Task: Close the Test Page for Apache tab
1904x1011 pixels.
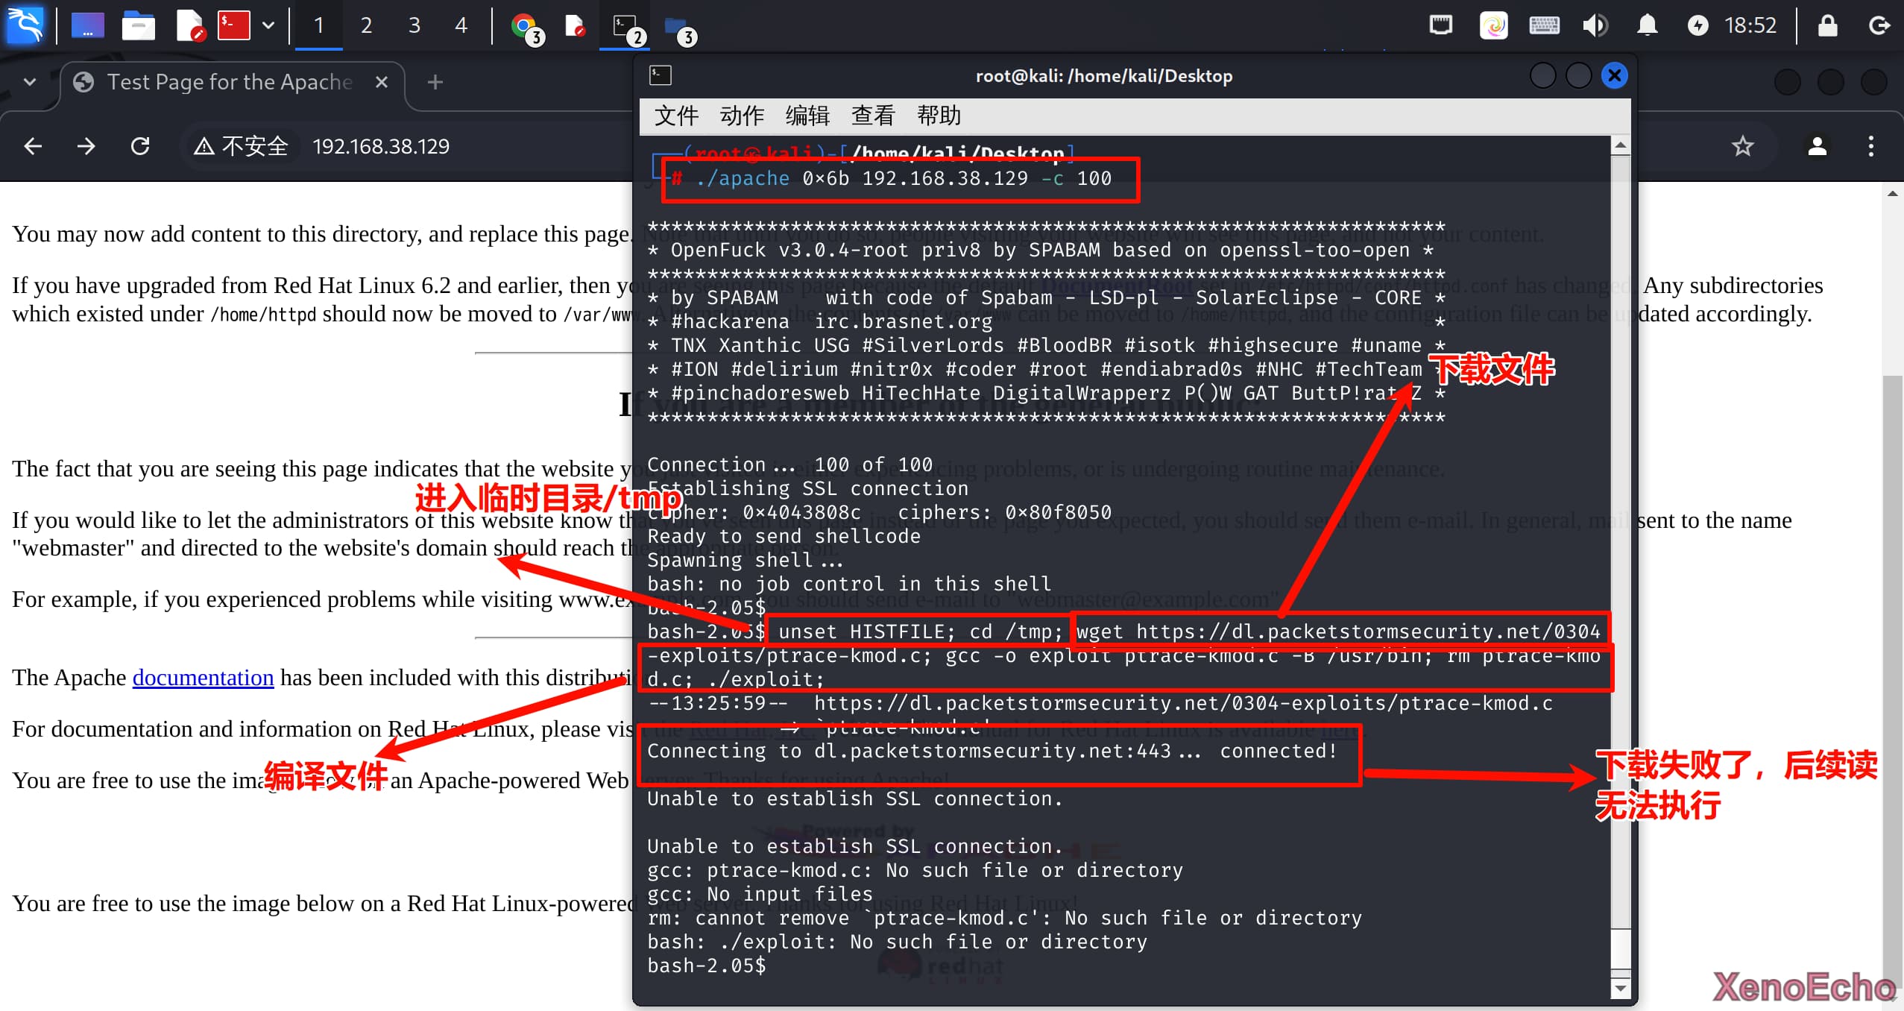Action: (382, 82)
